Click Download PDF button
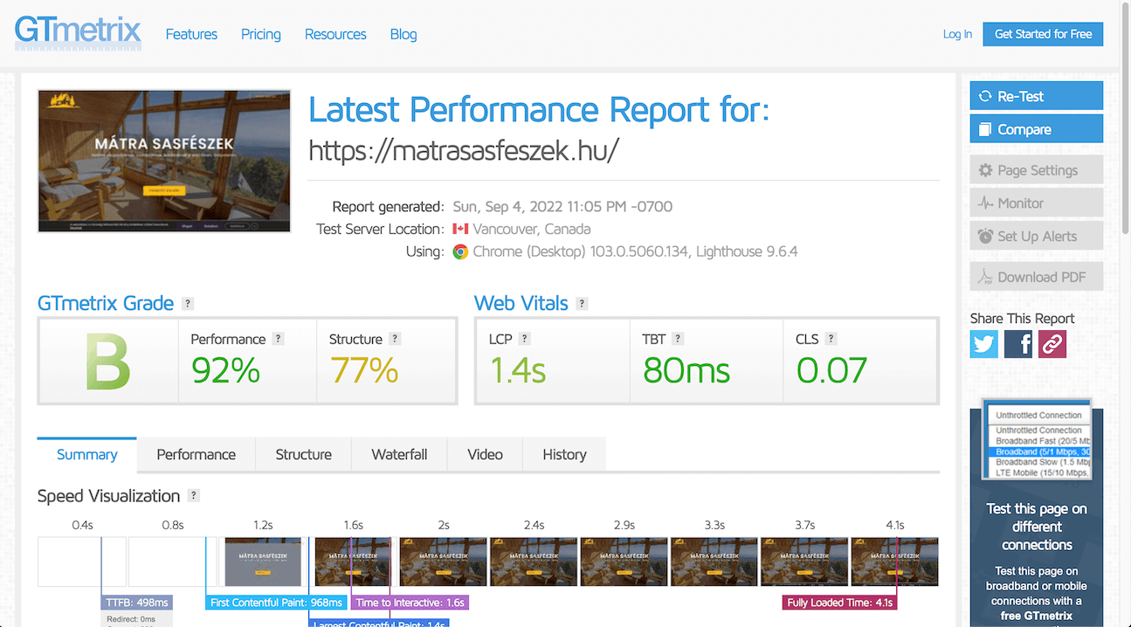The image size is (1131, 627). click(x=1037, y=277)
